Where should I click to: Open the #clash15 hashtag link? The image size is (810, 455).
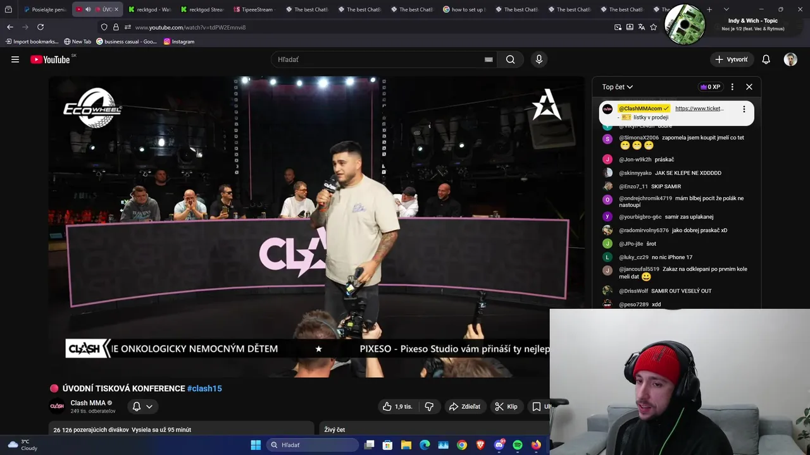click(204, 389)
